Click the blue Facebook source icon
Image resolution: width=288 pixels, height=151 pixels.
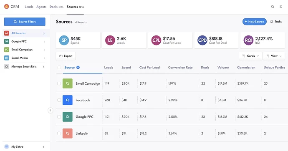[67, 100]
